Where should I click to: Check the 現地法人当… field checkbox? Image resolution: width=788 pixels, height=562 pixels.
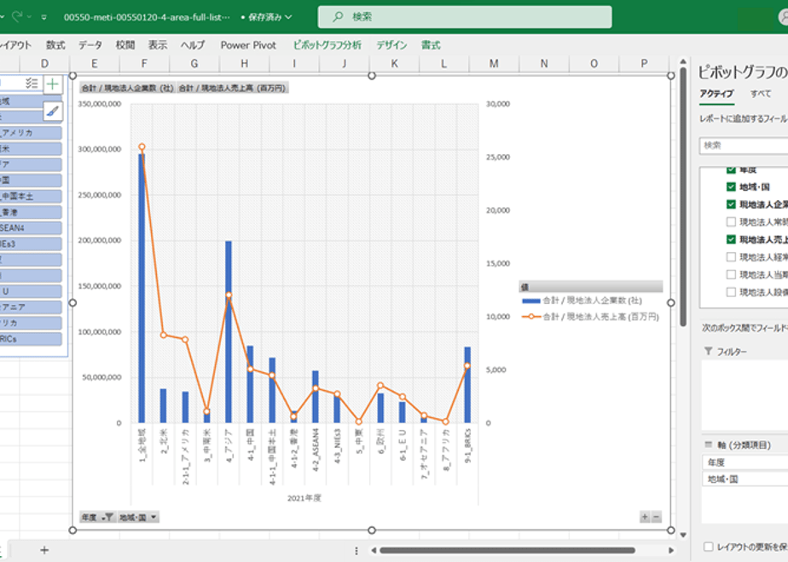731,274
